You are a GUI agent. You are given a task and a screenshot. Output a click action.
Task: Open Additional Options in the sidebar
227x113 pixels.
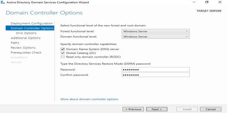click(26, 38)
